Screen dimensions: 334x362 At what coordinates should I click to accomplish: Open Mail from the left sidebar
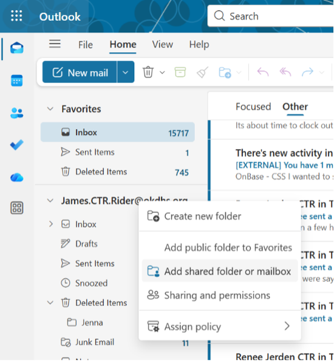click(17, 48)
